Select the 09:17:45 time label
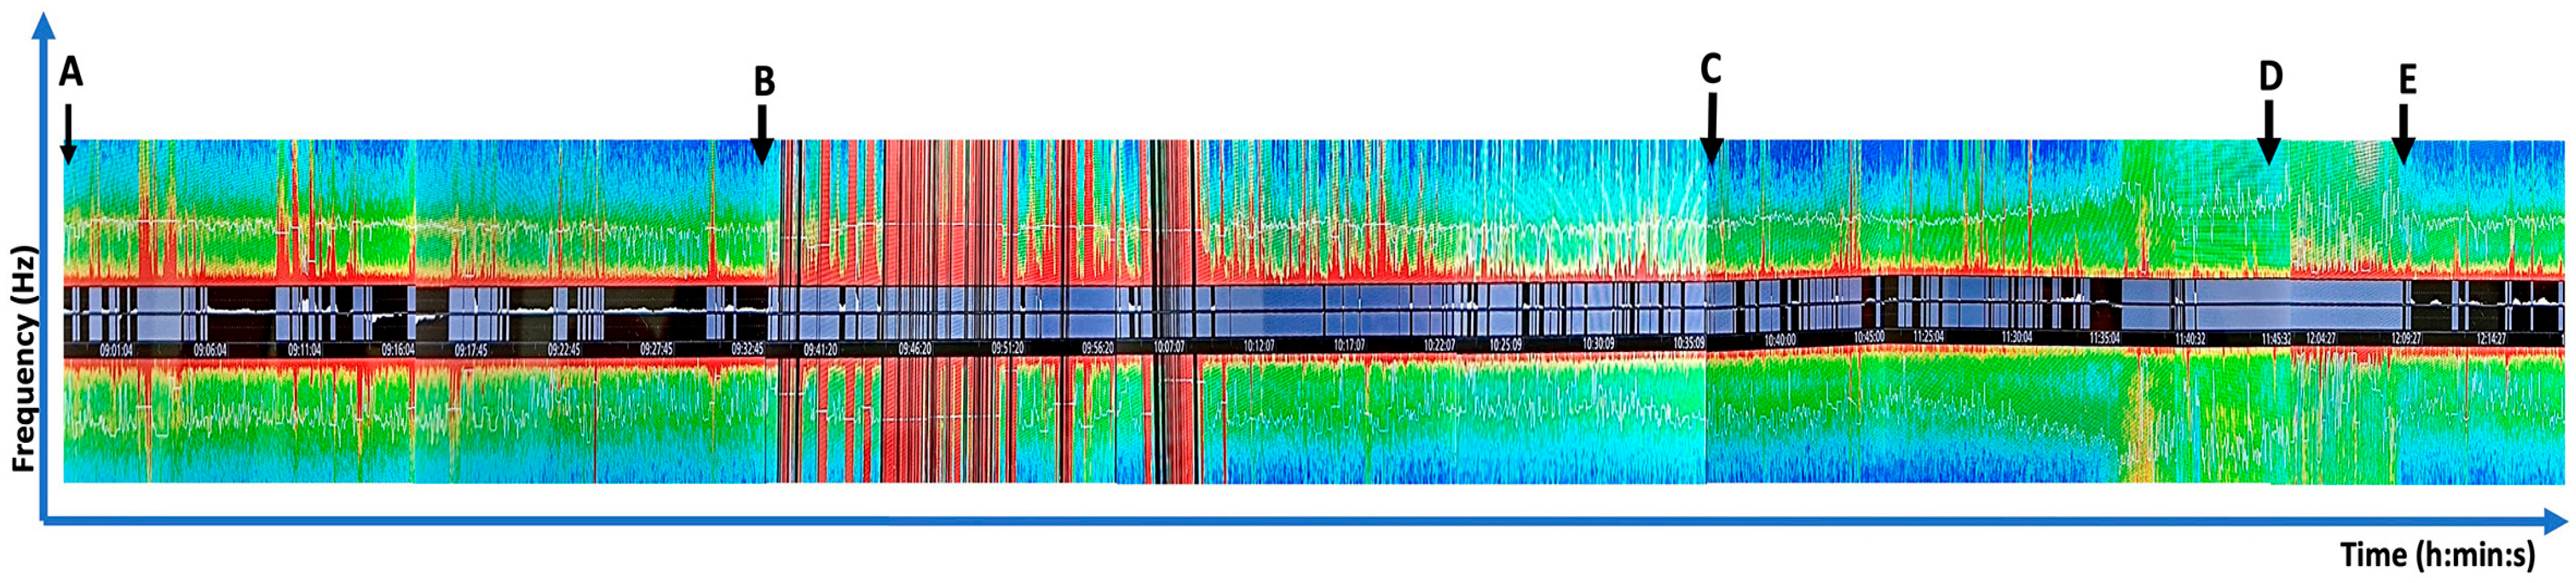 [x=470, y=350]
